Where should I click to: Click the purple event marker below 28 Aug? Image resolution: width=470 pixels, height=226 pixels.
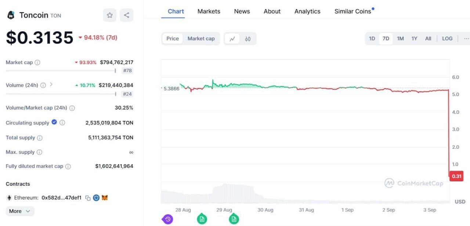(x=167, y=219)
